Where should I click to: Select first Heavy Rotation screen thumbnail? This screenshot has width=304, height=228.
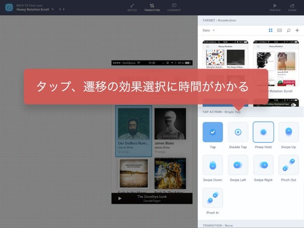pyautogui.click(x=225, y=55)
